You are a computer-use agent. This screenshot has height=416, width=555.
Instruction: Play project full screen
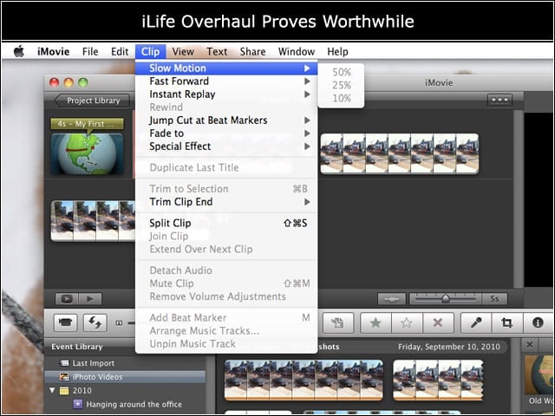tap(67, 299)
